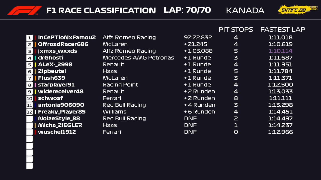Viewport: 321px width, 180px height.
Task: Click the teal Mercedes color bar by drGhosti
Action: (35, 58)
